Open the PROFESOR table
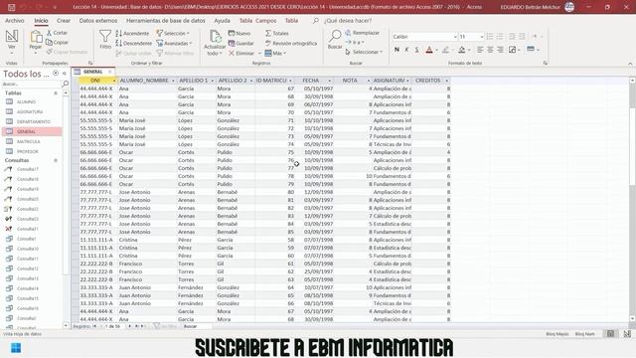The height and width of the screenshot is (358, 636). (x=27, y=151)
